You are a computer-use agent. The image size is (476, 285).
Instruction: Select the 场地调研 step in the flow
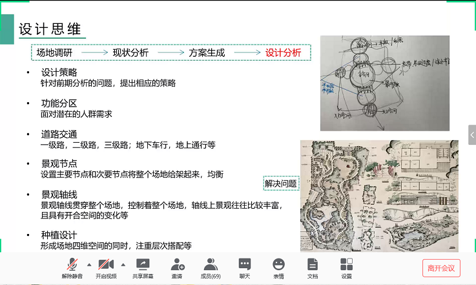54,52
